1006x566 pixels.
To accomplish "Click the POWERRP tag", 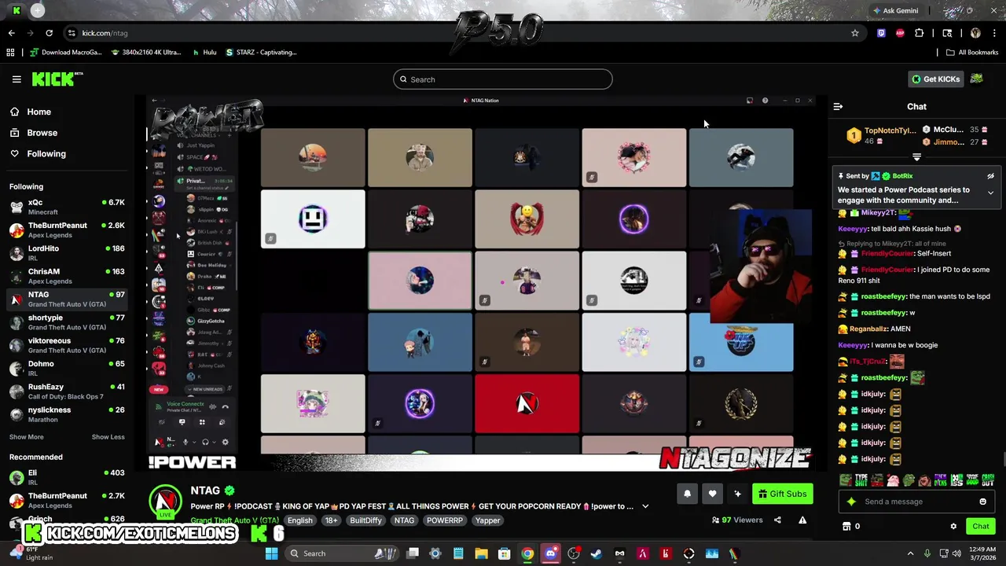I will tap(445, 520).
